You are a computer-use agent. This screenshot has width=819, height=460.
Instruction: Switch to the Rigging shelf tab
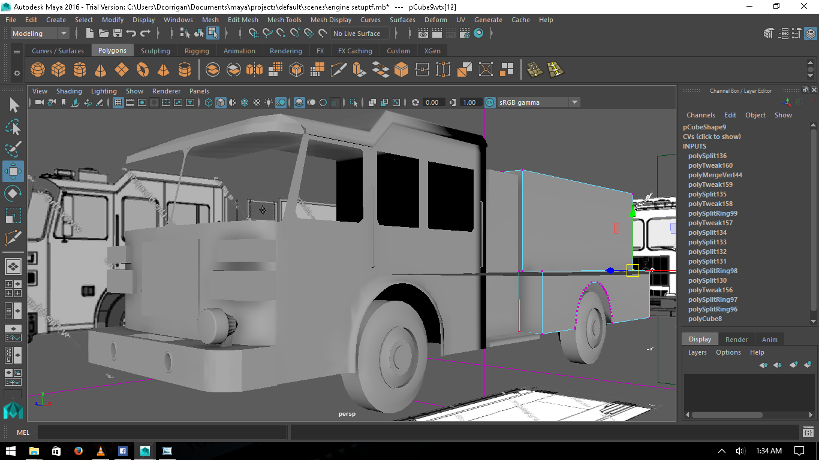pos(197,51)
